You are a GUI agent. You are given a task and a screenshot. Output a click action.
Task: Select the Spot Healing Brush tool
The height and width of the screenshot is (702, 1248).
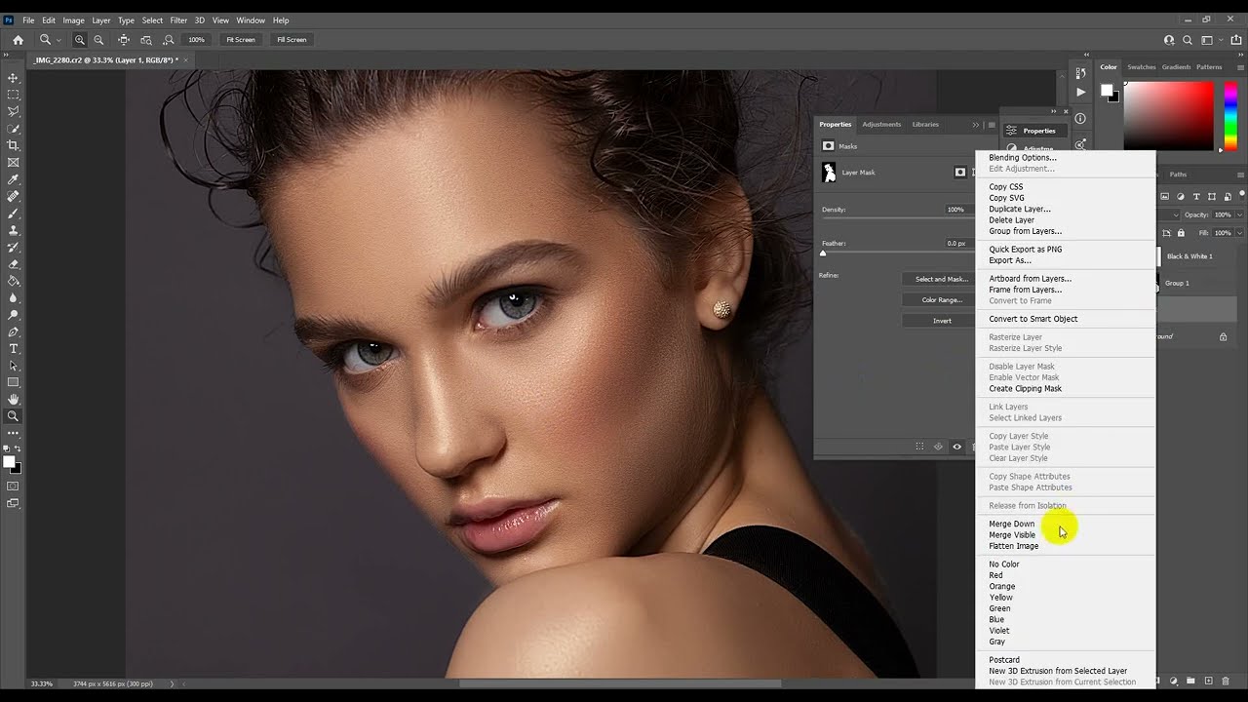coord(14,196)
